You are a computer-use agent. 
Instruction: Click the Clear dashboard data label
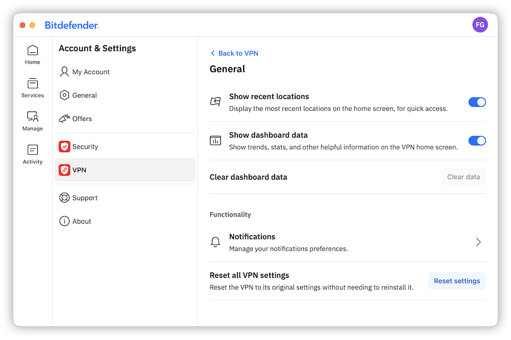tap(248, 177)
